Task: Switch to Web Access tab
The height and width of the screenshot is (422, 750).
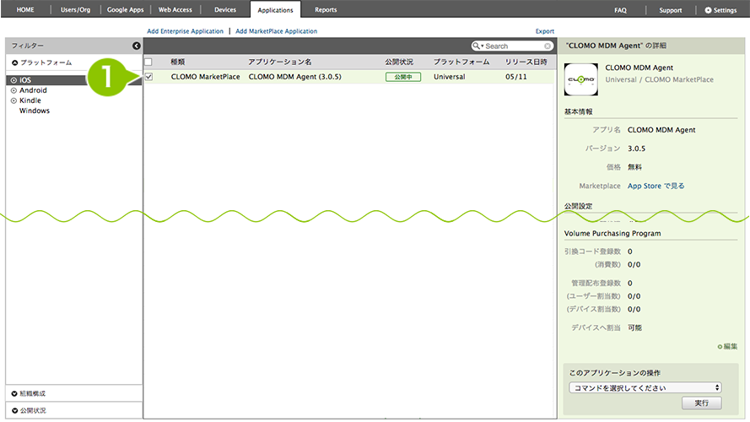Action: pos(175,9)
